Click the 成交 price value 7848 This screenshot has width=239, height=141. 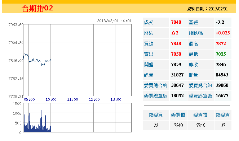(176, 22)
